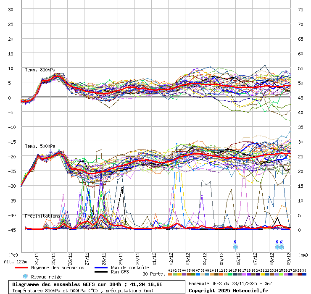This screenshot has width=311, height=294.
Task: Click the Diagramme des ensembles GEFS title
Action: click(x=87, y=284)
